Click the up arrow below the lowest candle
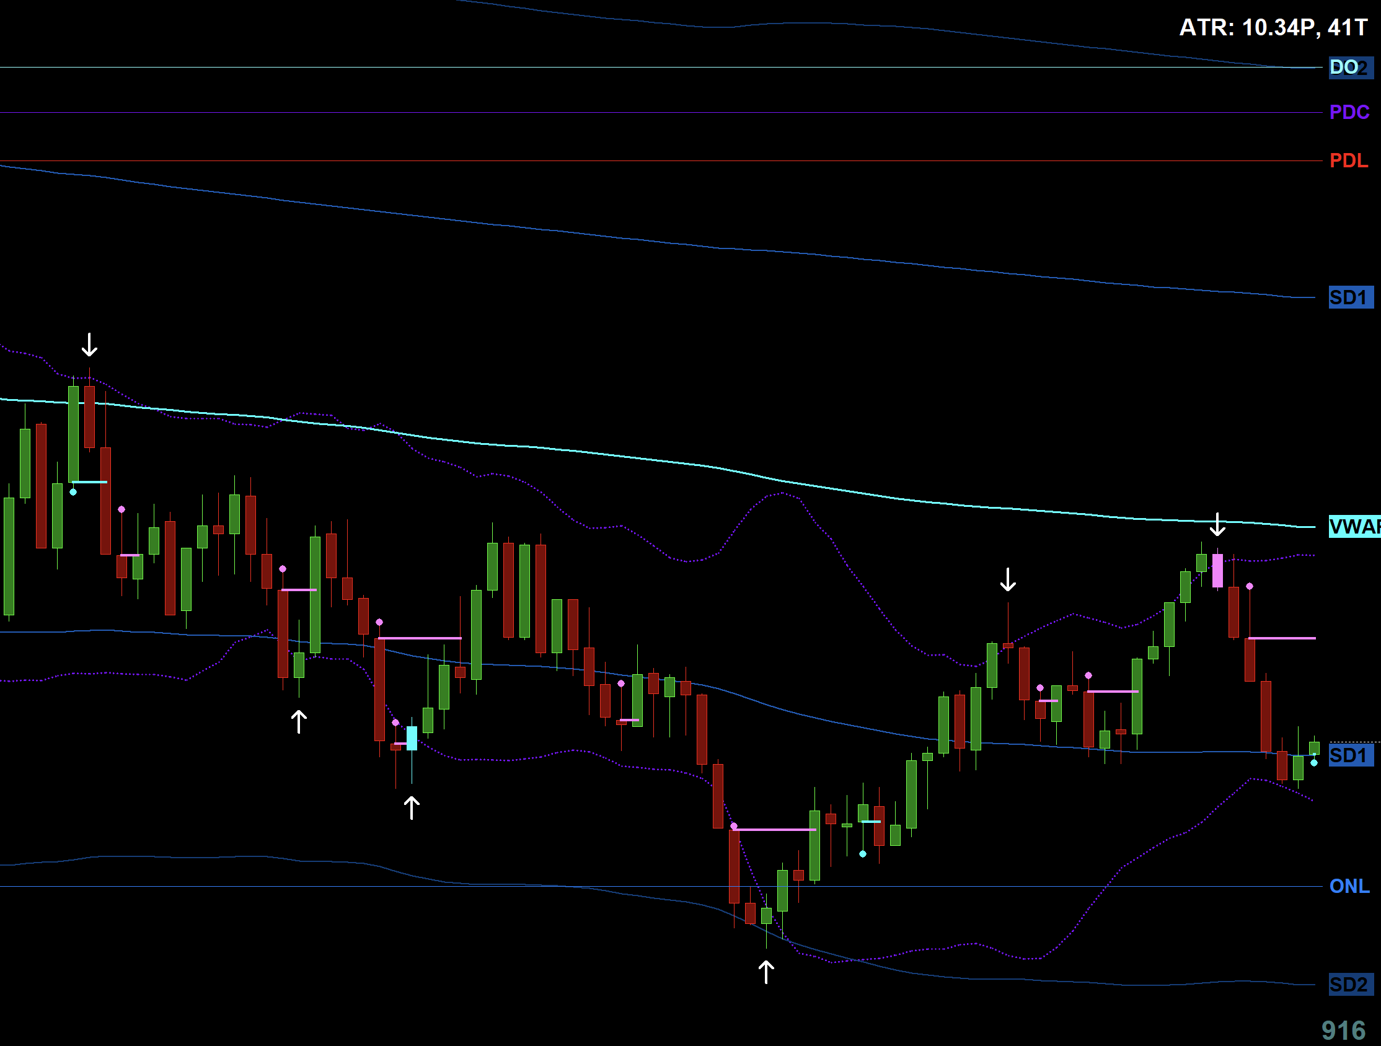Viewport: 1381px width, 1046px height. coord(766,972)
